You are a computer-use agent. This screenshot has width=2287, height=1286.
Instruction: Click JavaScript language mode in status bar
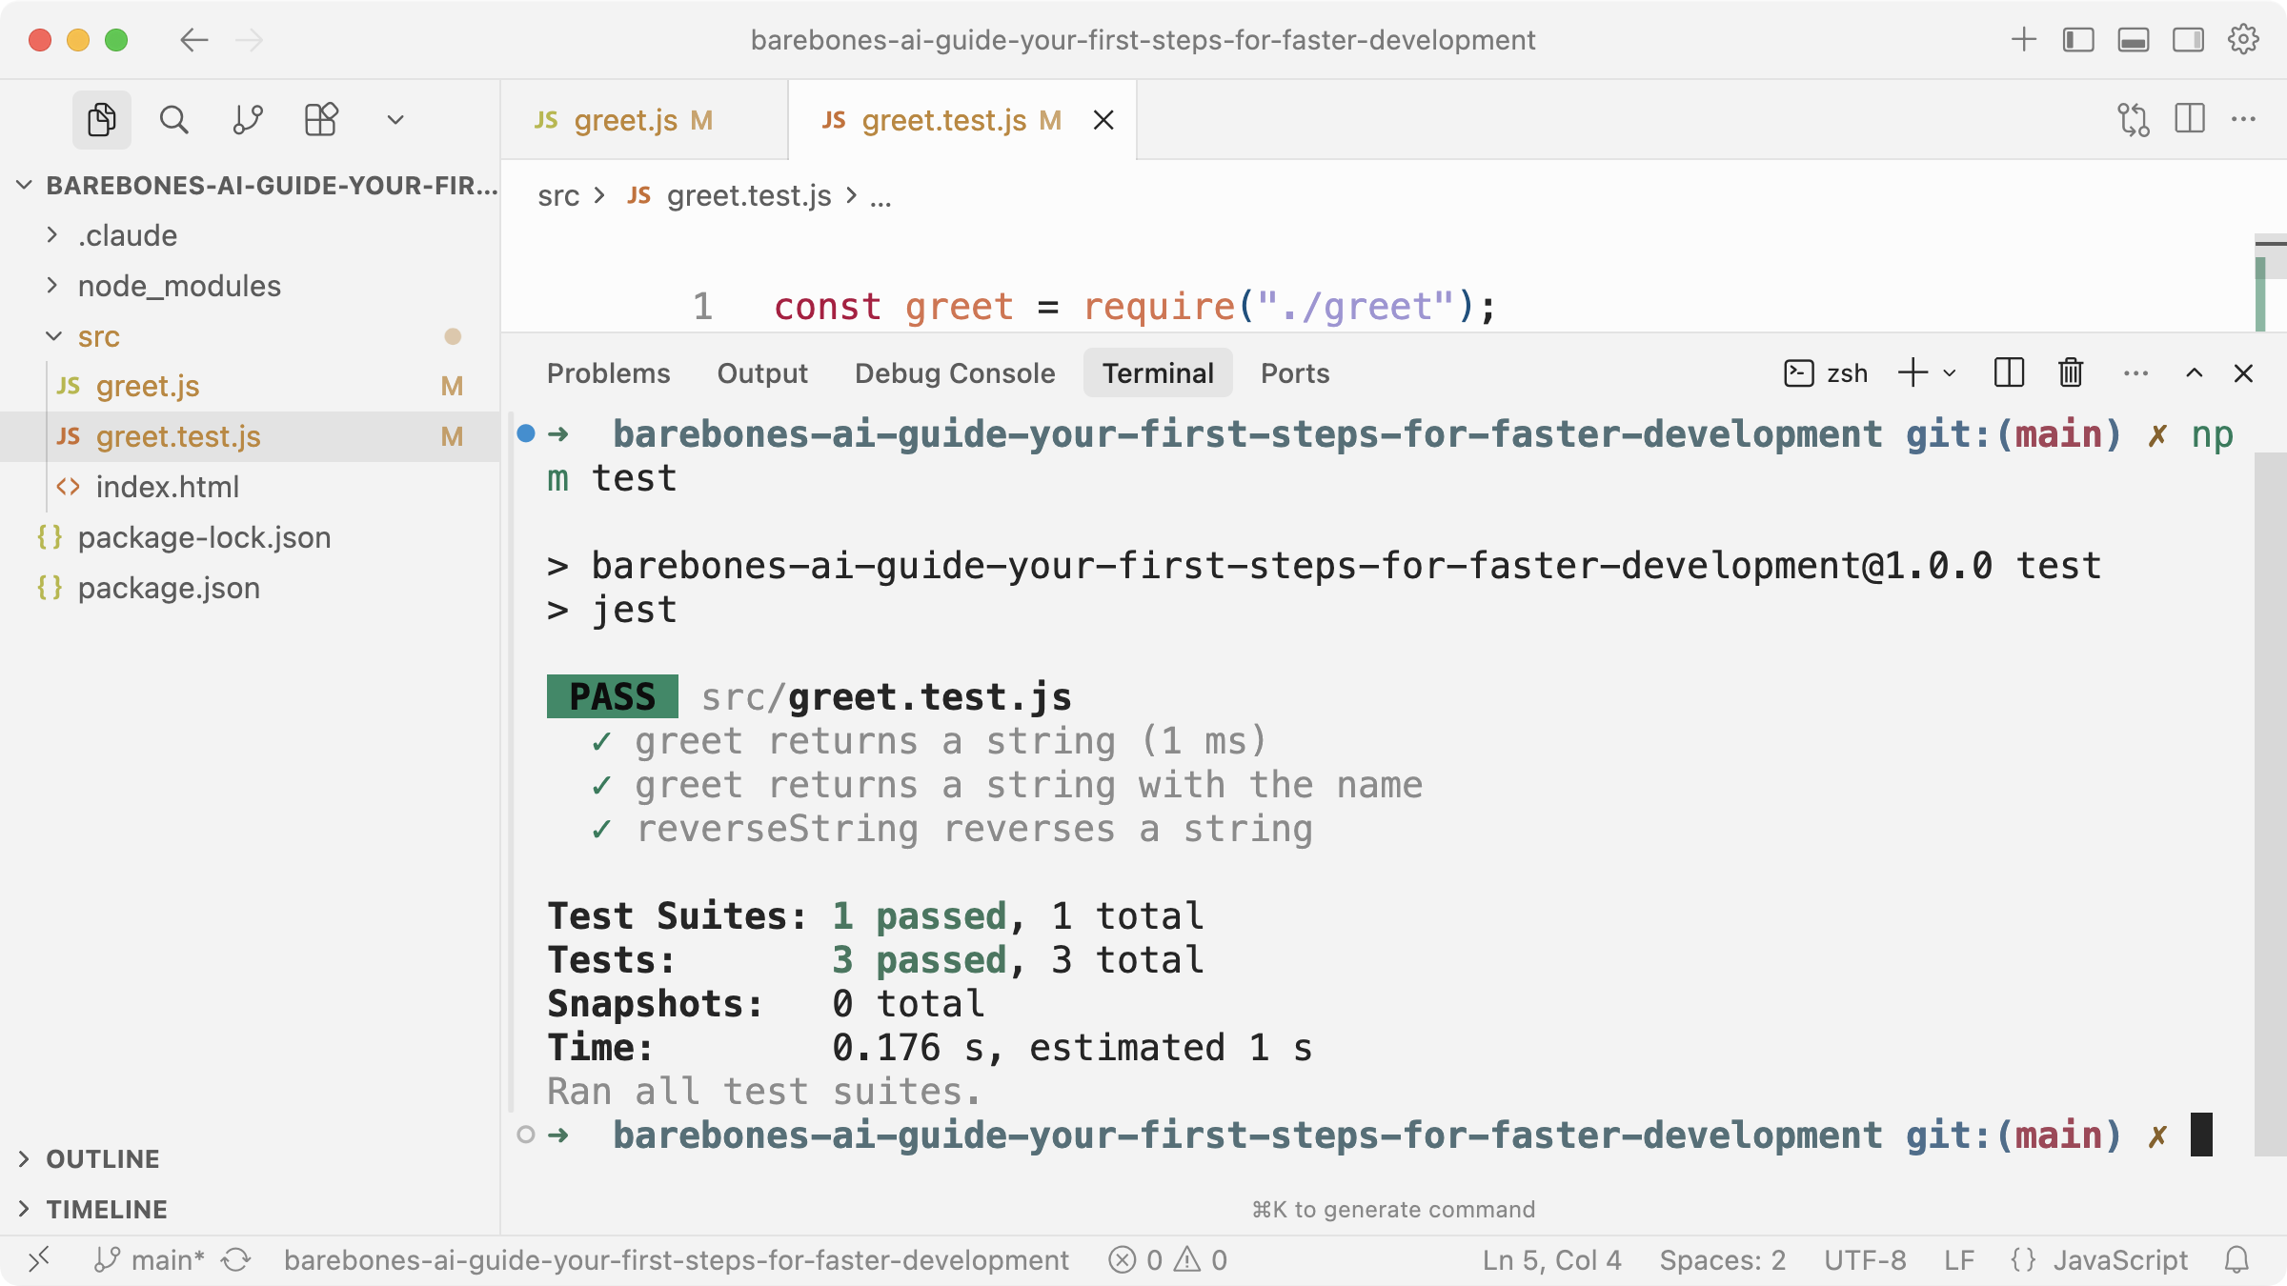(2119, 1260)
